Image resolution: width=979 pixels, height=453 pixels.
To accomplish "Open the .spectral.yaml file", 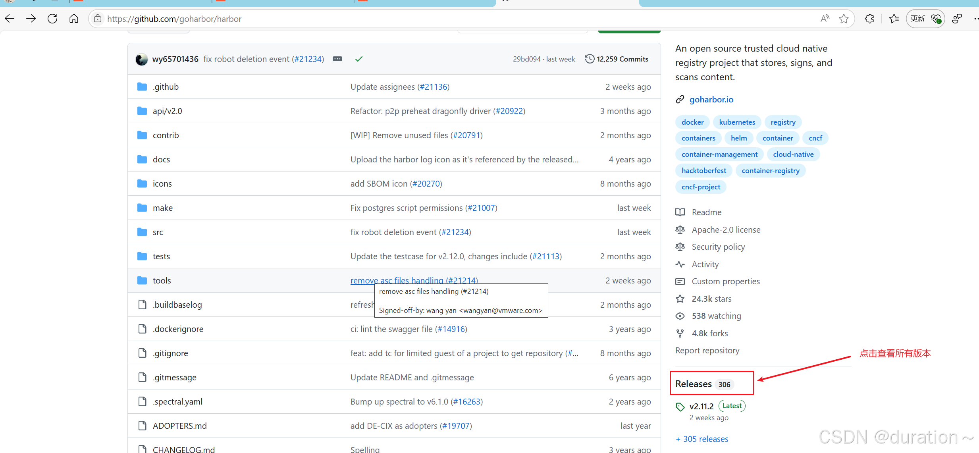I will (x=177, y=401).
